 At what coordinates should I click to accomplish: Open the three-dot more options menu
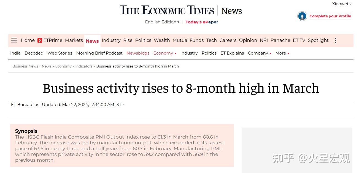tap(335, 40)
